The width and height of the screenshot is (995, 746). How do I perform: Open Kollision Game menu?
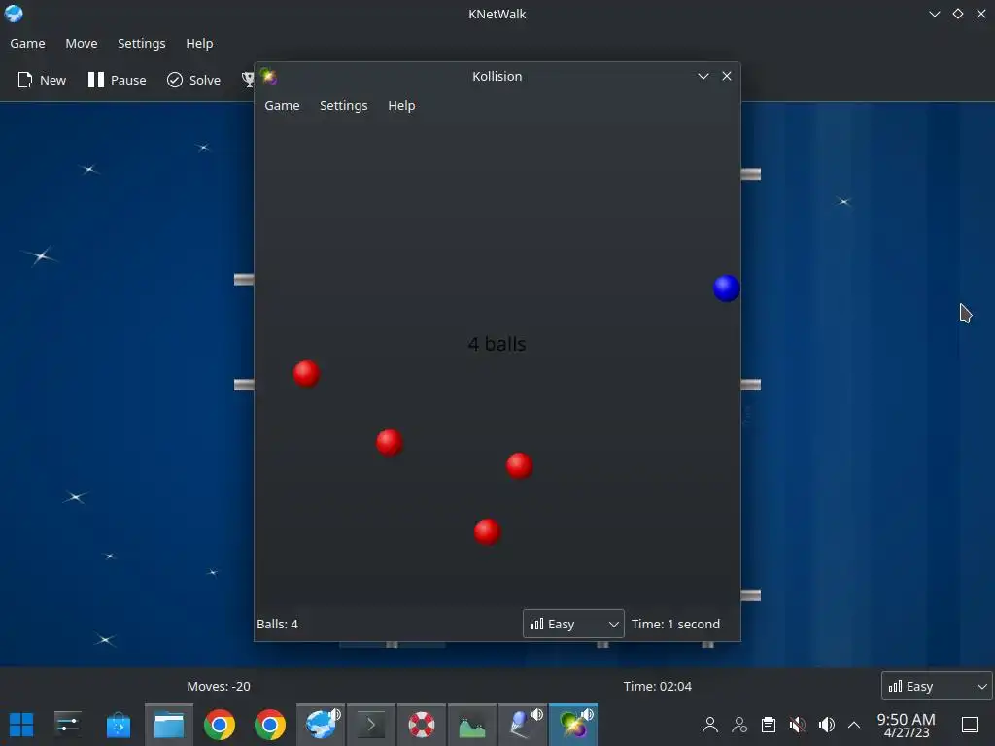(x=282, y=105)
